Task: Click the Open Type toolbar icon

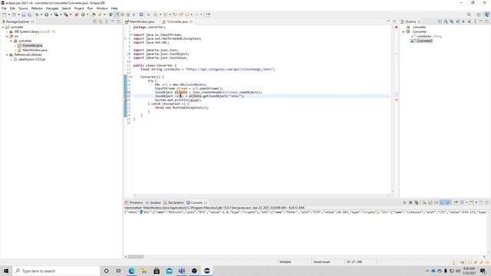Action: pos(94,15)
